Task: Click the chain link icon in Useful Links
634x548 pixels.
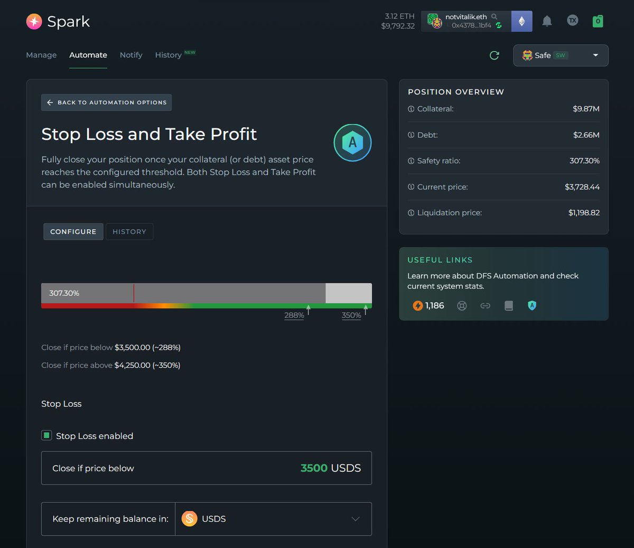Action: pyautogui.click(x=485, y=305)
